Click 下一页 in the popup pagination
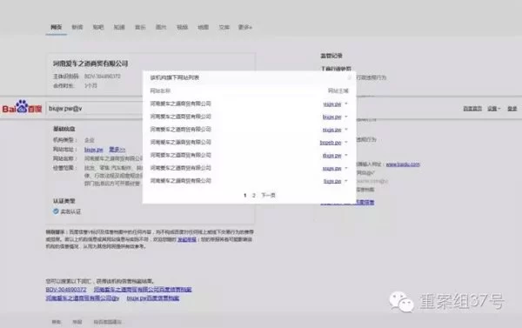522x328 pixels. tap(268, 195)
